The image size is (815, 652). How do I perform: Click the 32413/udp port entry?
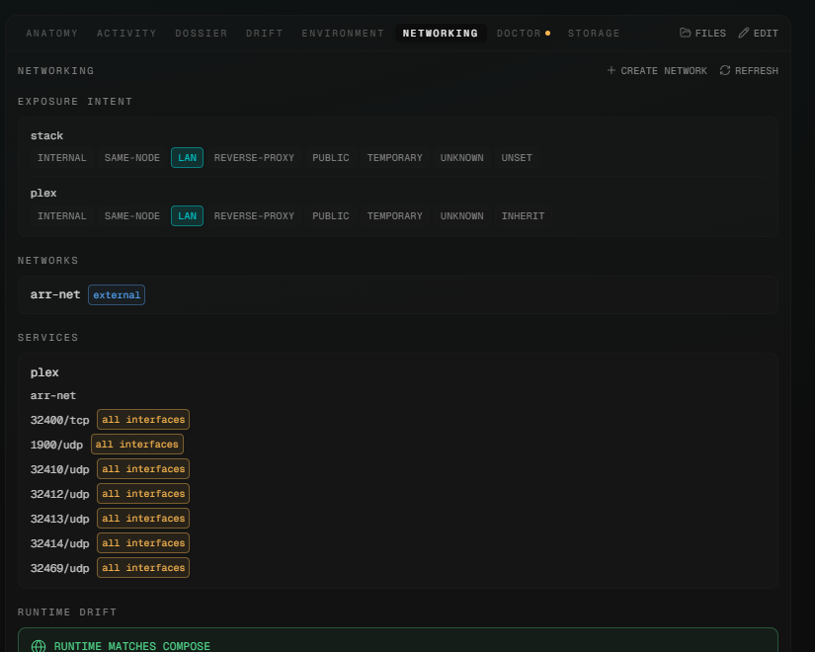(60, 519)
